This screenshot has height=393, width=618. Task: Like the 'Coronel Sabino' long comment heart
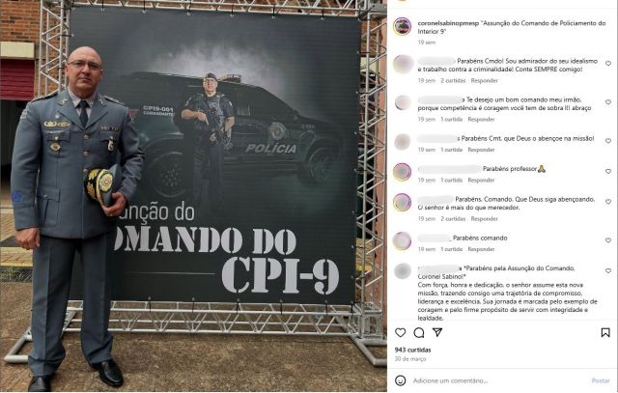point(608,270)
